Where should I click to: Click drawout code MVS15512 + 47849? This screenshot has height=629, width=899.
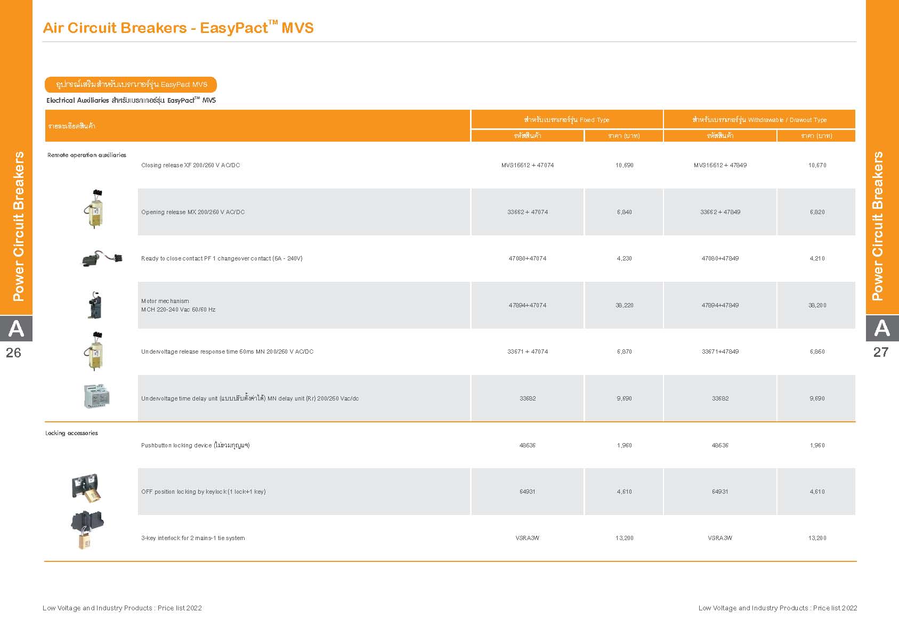click(720, 165)
